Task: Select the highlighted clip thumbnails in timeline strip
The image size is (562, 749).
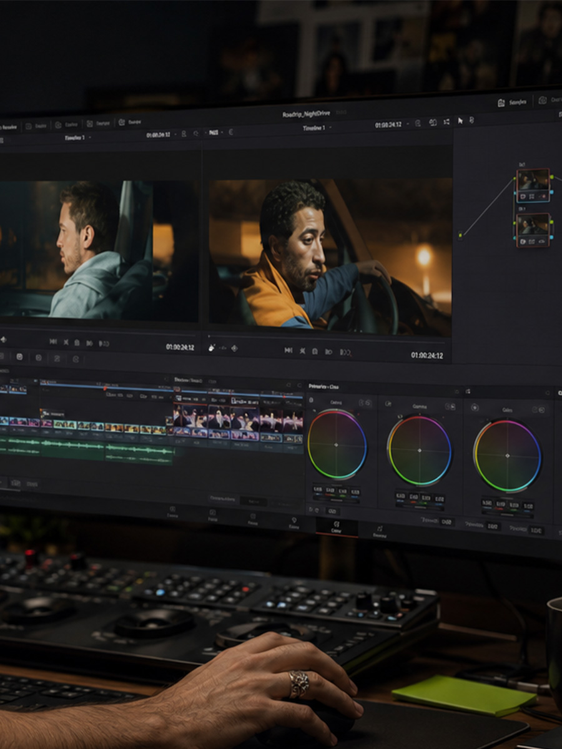Action: 238,421
